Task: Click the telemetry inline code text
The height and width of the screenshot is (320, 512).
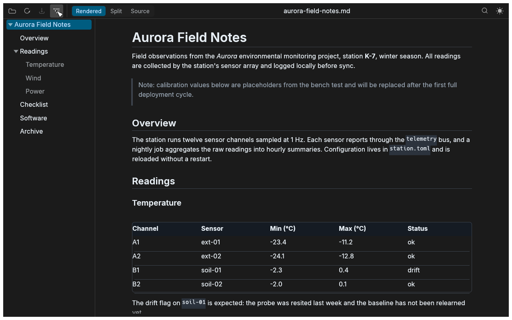Action: 422,139
